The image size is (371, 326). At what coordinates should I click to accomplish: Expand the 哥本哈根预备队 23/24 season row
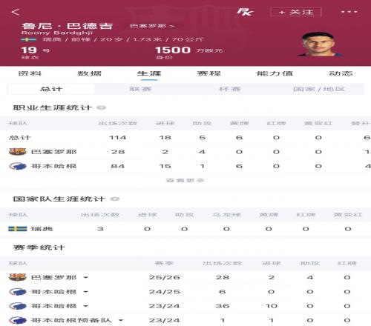(x=121, y=321)
